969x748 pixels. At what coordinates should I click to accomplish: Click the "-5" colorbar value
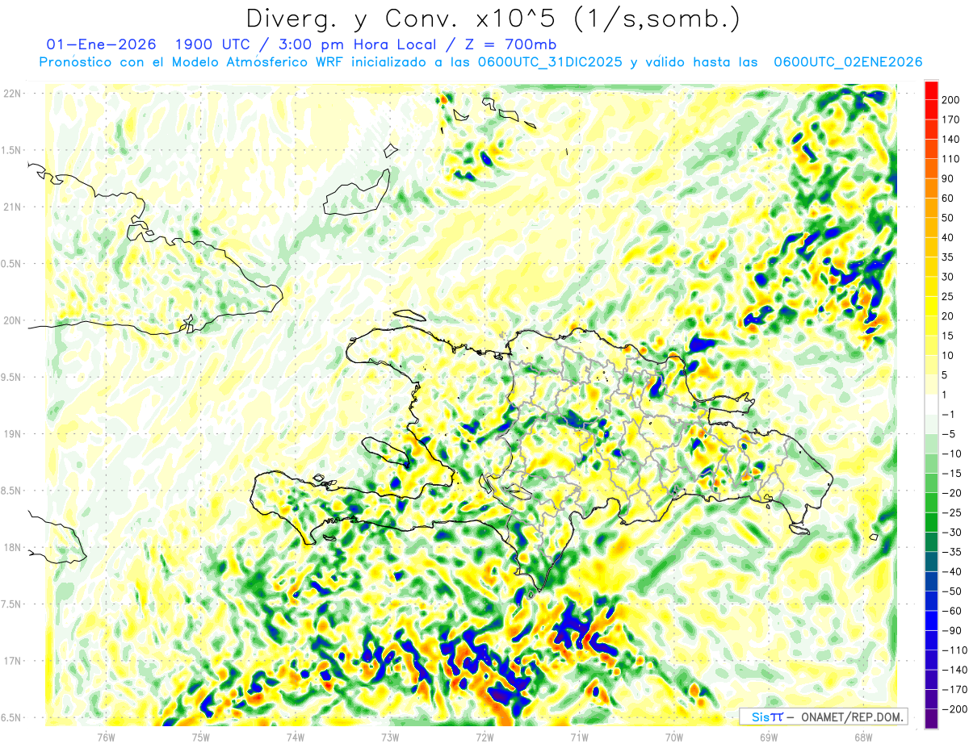point(948,434)
